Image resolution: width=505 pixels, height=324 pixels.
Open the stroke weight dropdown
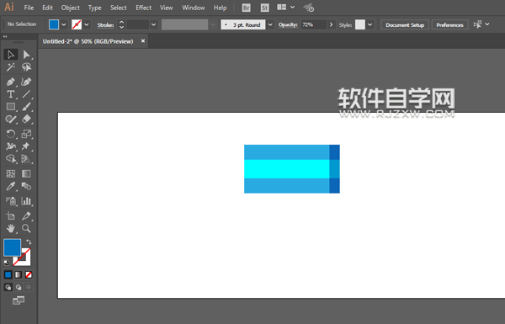[154, 24]
